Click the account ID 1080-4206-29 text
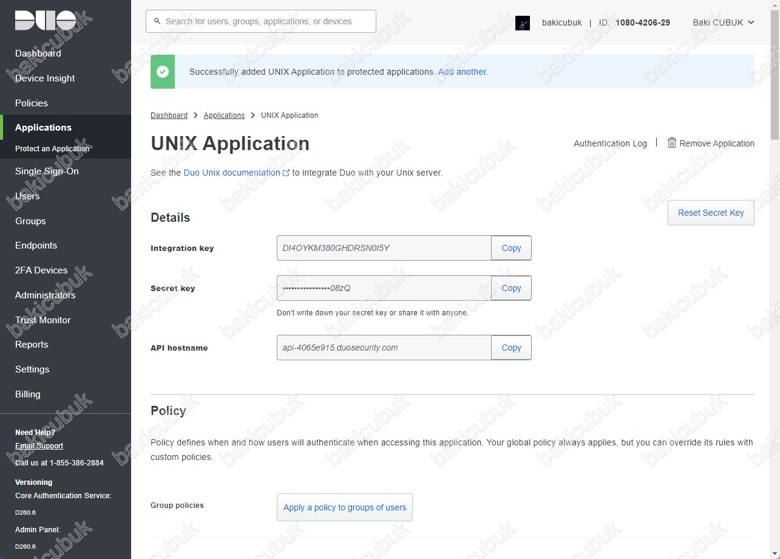Image resolution: width=780 pixels, height=559 pixels. point(643,22)
